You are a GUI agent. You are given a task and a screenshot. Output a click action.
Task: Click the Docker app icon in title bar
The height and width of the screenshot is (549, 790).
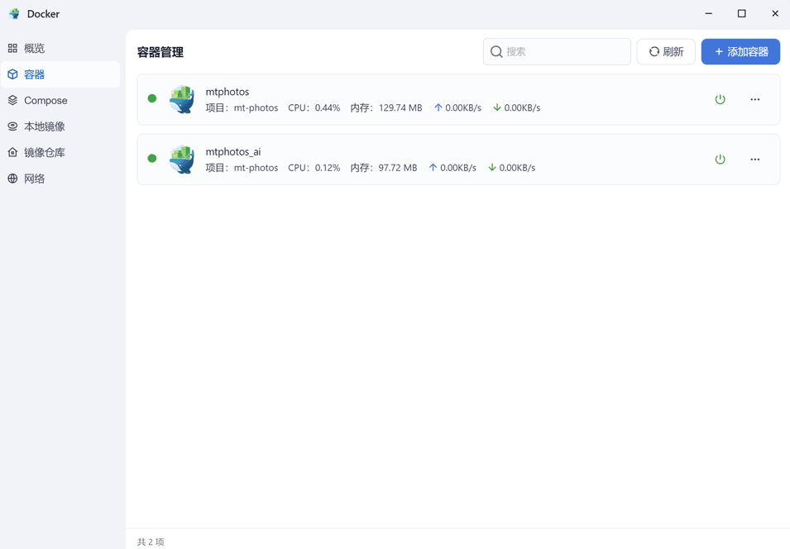(14, 13)
